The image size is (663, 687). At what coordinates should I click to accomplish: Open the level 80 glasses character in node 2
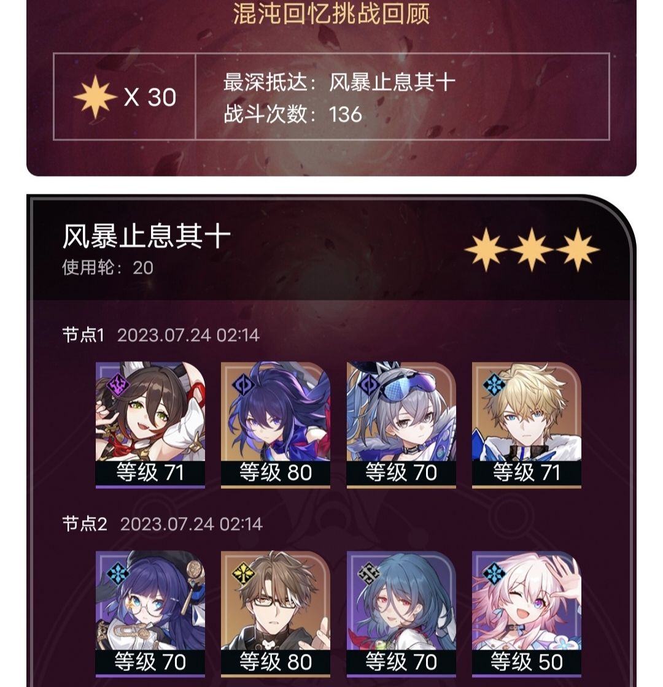pyautogui.click(x=276, y=614)
